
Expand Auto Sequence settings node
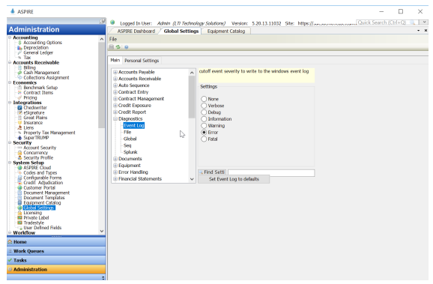pyautogui.click(x=115, y=85)
